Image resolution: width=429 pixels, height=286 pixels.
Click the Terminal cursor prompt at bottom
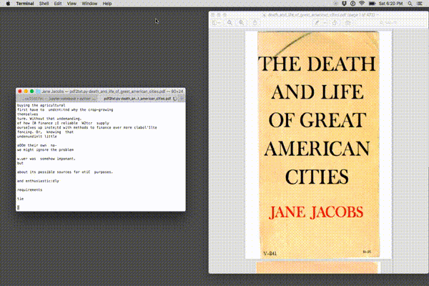19,207
